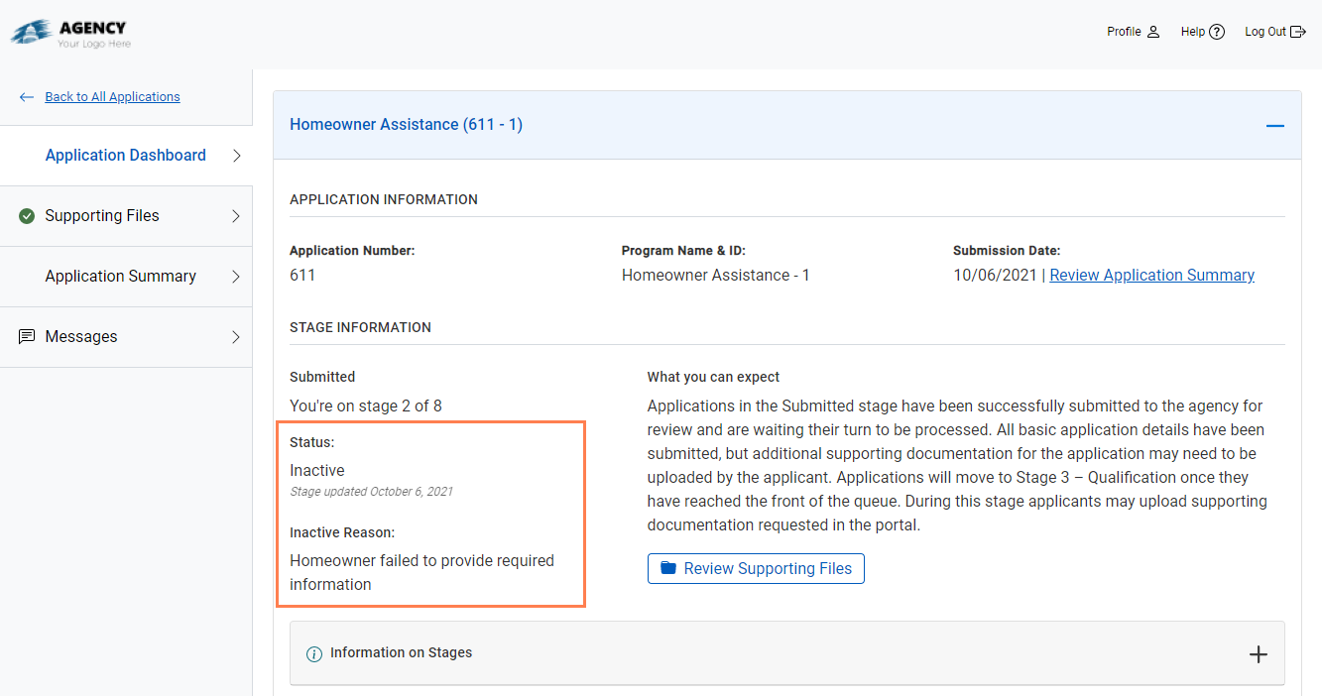Click the Review Supporting Files button
The image size is (1322, 696).
(x=756, y=569)
